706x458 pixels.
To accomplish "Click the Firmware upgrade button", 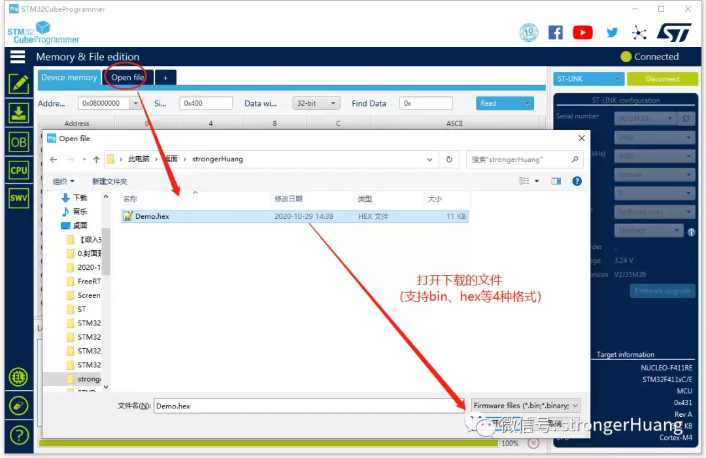I will click(x=662, y=291).
